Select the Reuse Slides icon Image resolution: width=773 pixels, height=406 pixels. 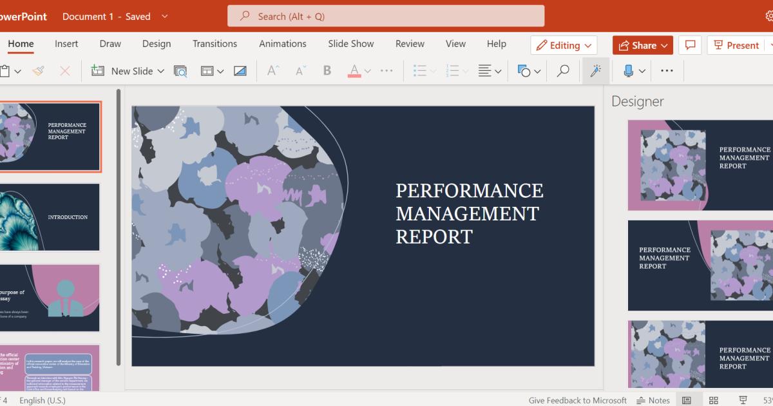180,70
